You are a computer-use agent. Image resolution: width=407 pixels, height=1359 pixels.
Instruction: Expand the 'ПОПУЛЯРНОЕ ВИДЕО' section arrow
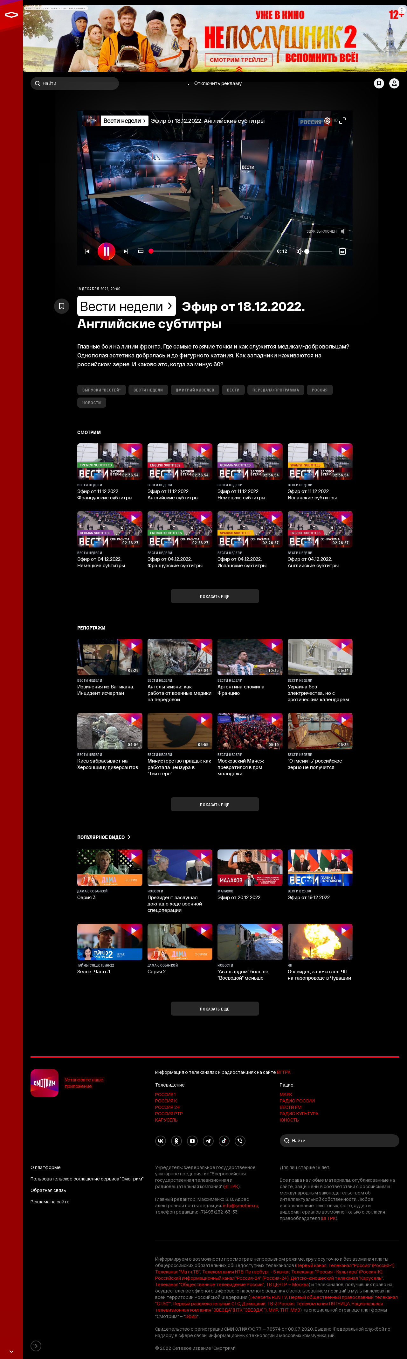click(129, 837)
